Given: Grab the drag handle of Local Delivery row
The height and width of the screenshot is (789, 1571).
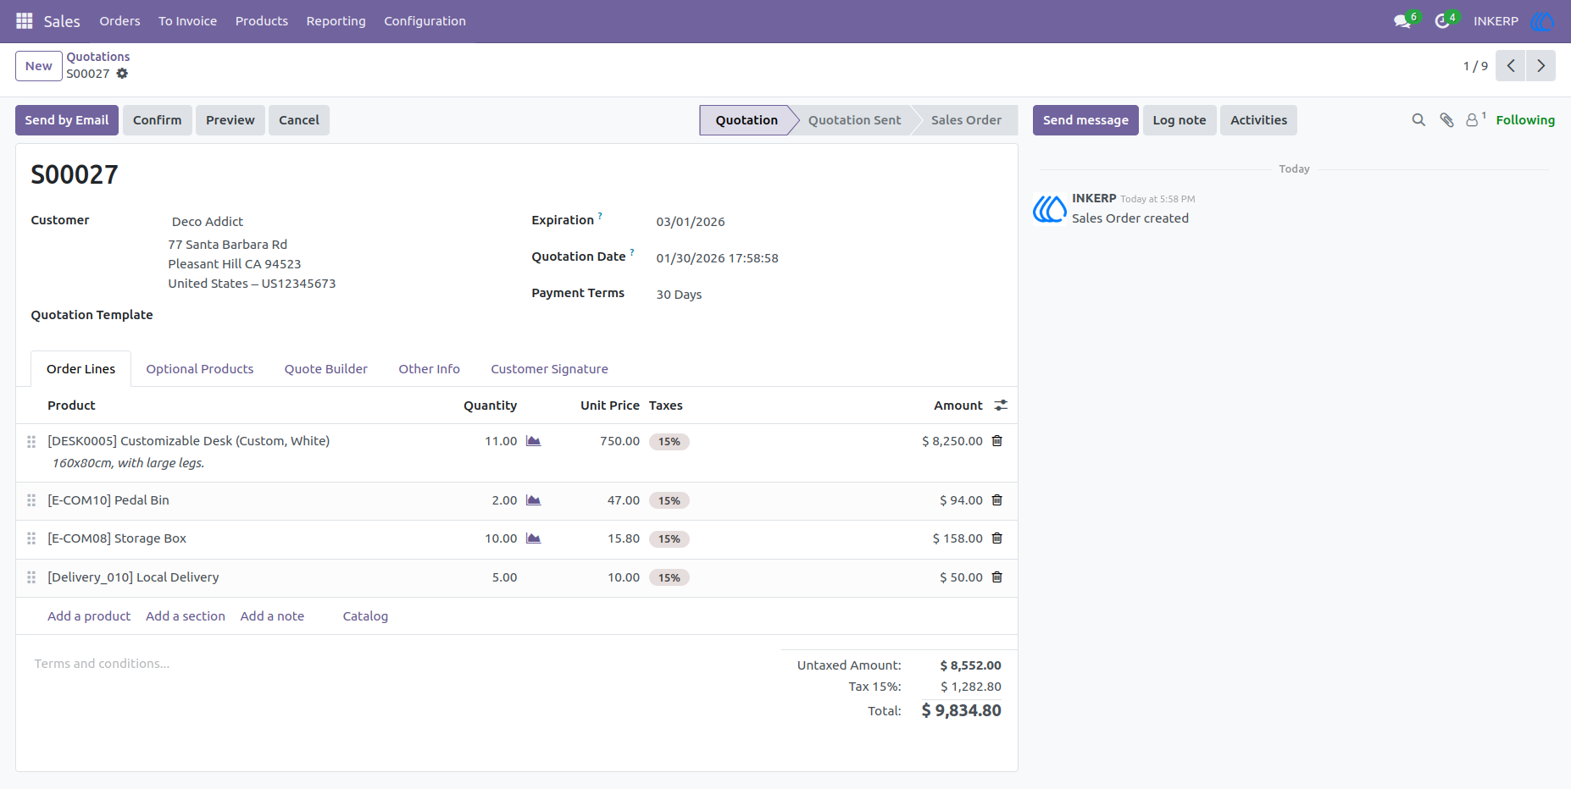Looking at the screenshot, I should (x=31, y=577).
